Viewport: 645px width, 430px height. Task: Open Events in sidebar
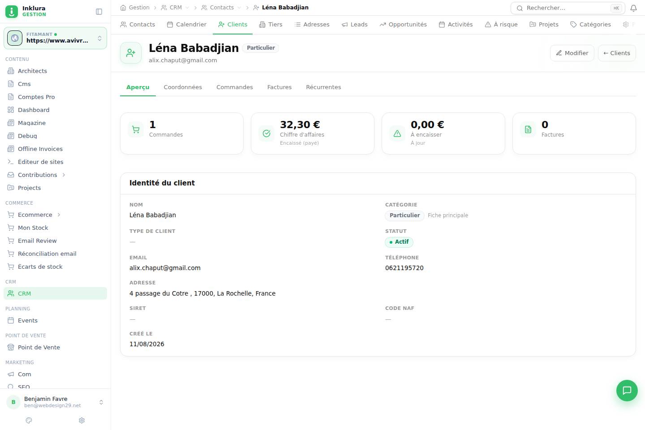pyautogui.click(x=56, y=320)
